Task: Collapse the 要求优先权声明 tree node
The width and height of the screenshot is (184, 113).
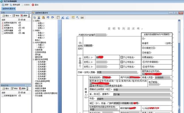Action: click(x=34, y=59)
